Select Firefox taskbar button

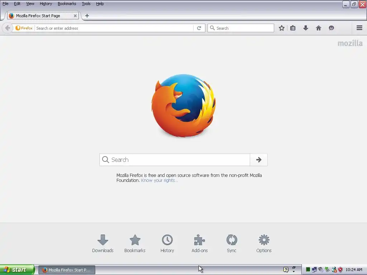(x=67, y=270)
